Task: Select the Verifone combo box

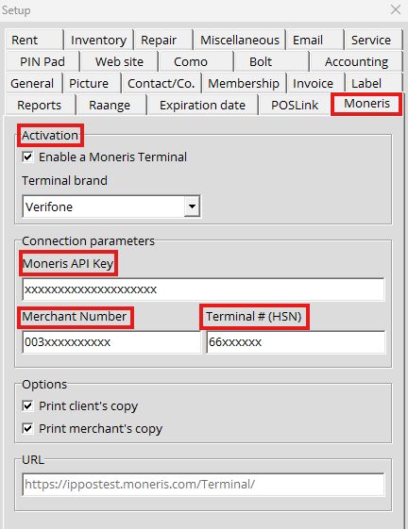Action: 111,207
